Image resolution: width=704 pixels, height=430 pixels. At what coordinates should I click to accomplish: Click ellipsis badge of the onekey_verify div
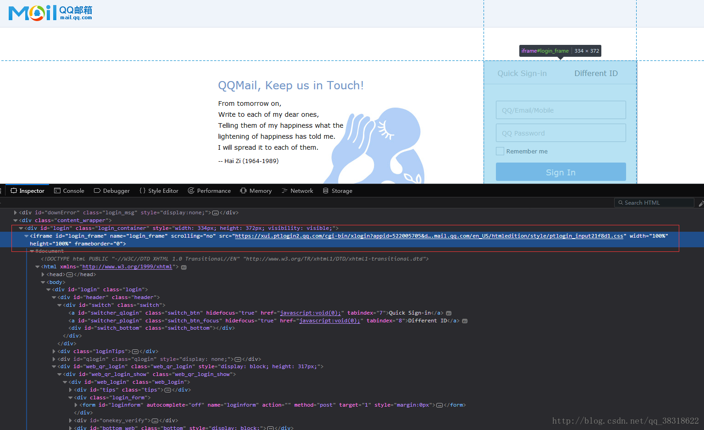tap(155, 421)
